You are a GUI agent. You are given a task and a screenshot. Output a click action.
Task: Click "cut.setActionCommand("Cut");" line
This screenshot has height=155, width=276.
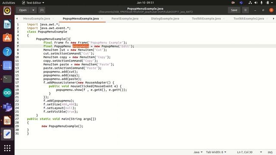pyautogui.click(x=69, y=53)
